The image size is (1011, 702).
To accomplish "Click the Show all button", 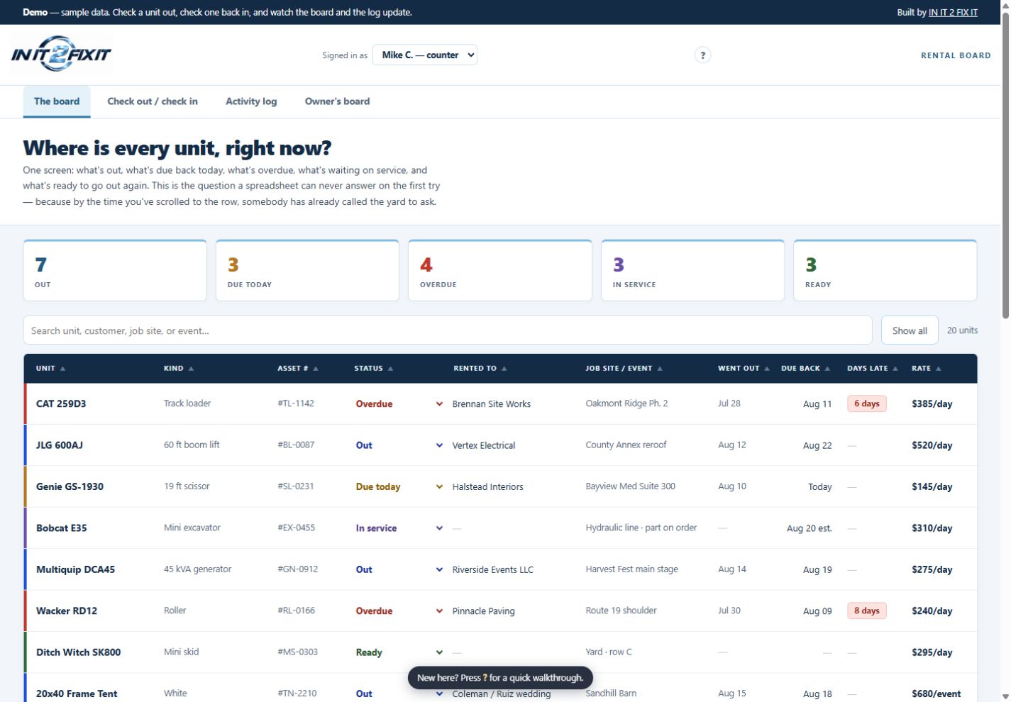I will tap(910, 330).
